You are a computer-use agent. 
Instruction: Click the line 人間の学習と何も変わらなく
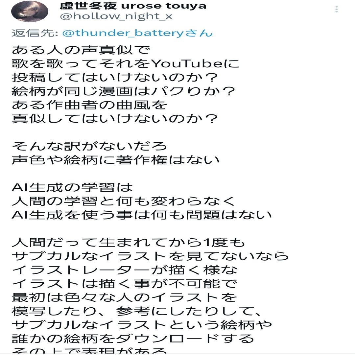[x=123, y=201]
